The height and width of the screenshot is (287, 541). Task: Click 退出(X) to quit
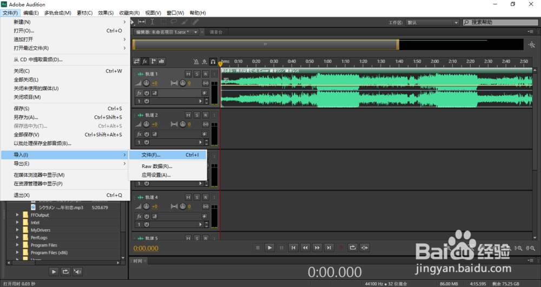[x=65, y=195]
